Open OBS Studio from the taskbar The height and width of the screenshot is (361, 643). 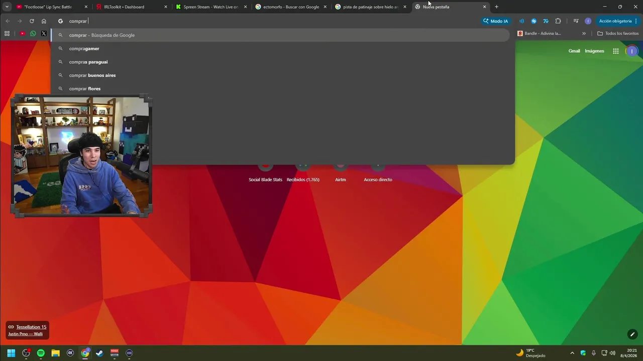click(x=26, y=353)
